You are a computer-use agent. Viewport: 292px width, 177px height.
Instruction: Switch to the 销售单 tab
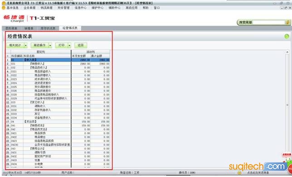click(x=29, y=28)
